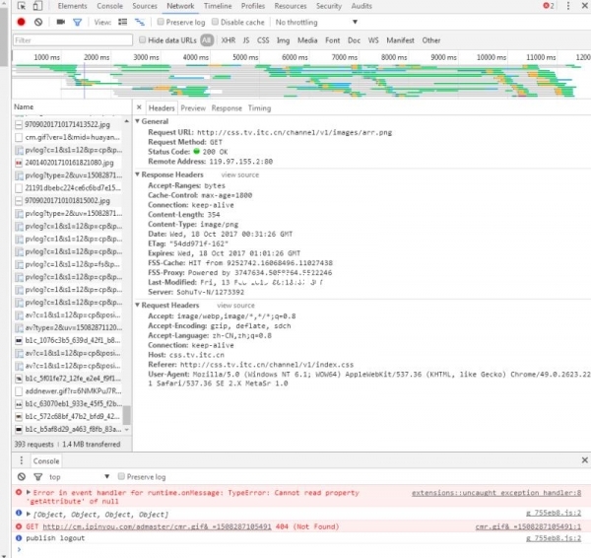Check Hide data URLs checkbox
Viewport: 591px width, 558px height.
(x=143, y=39)
